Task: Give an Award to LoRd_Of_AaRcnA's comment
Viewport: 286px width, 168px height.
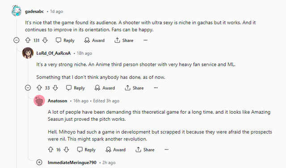Action: pos(105,88)
